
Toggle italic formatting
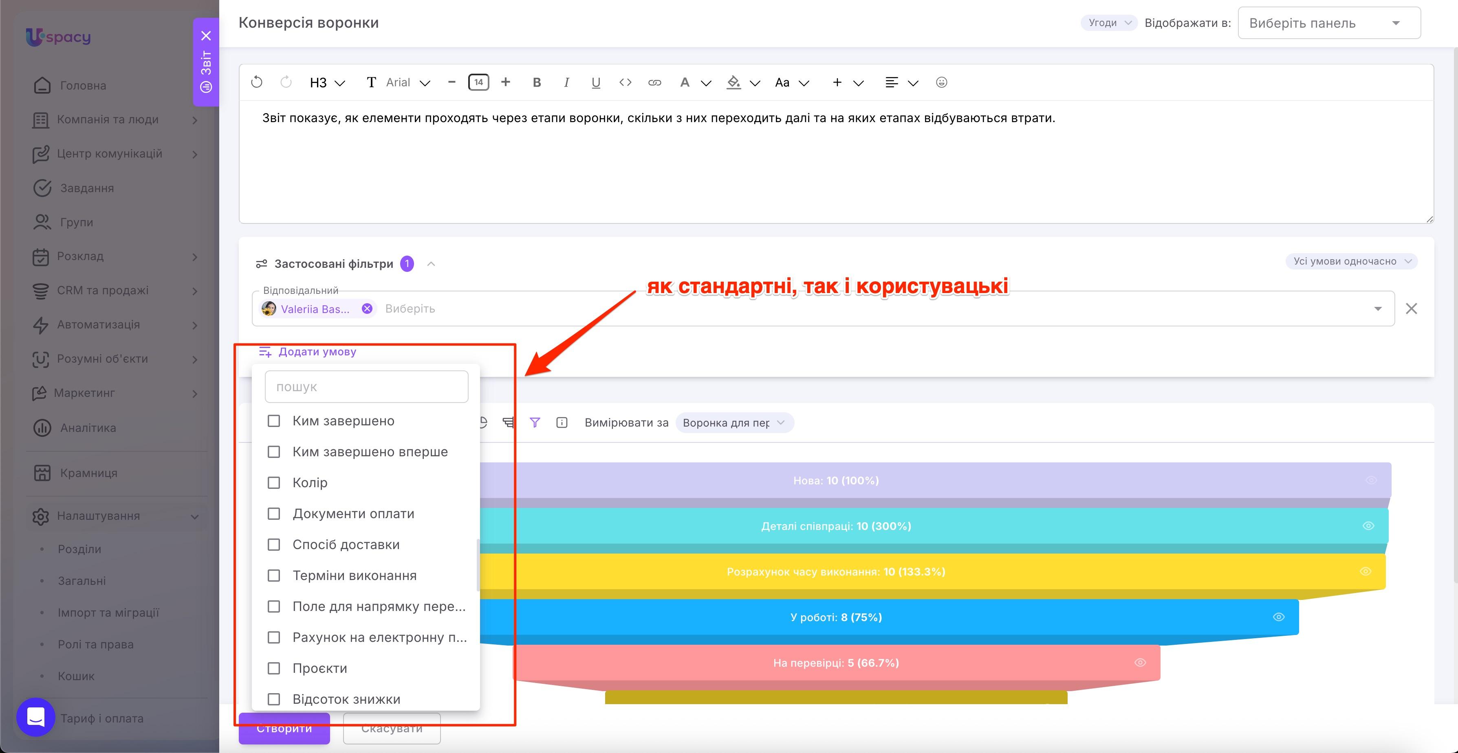566,83
